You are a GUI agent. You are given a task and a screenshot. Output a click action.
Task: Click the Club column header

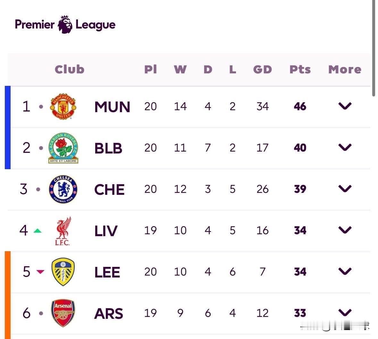70,69
